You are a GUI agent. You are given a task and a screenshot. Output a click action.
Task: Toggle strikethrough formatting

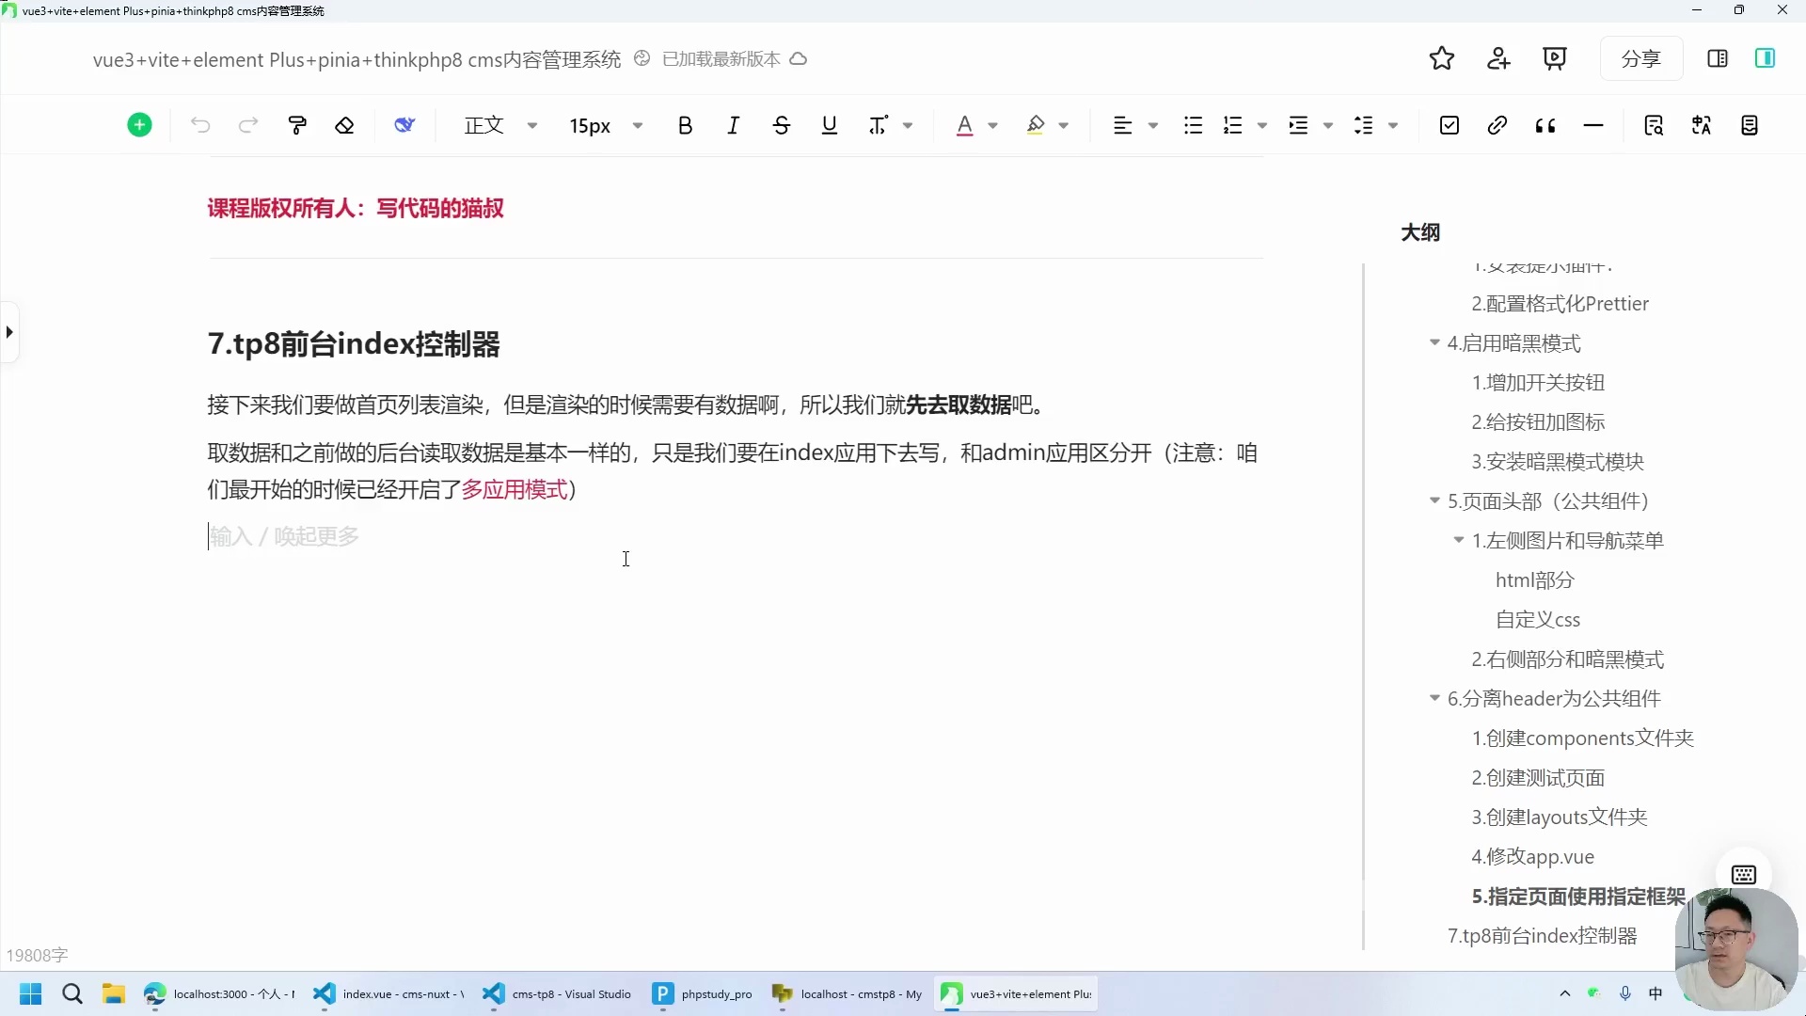click(782, 124)
